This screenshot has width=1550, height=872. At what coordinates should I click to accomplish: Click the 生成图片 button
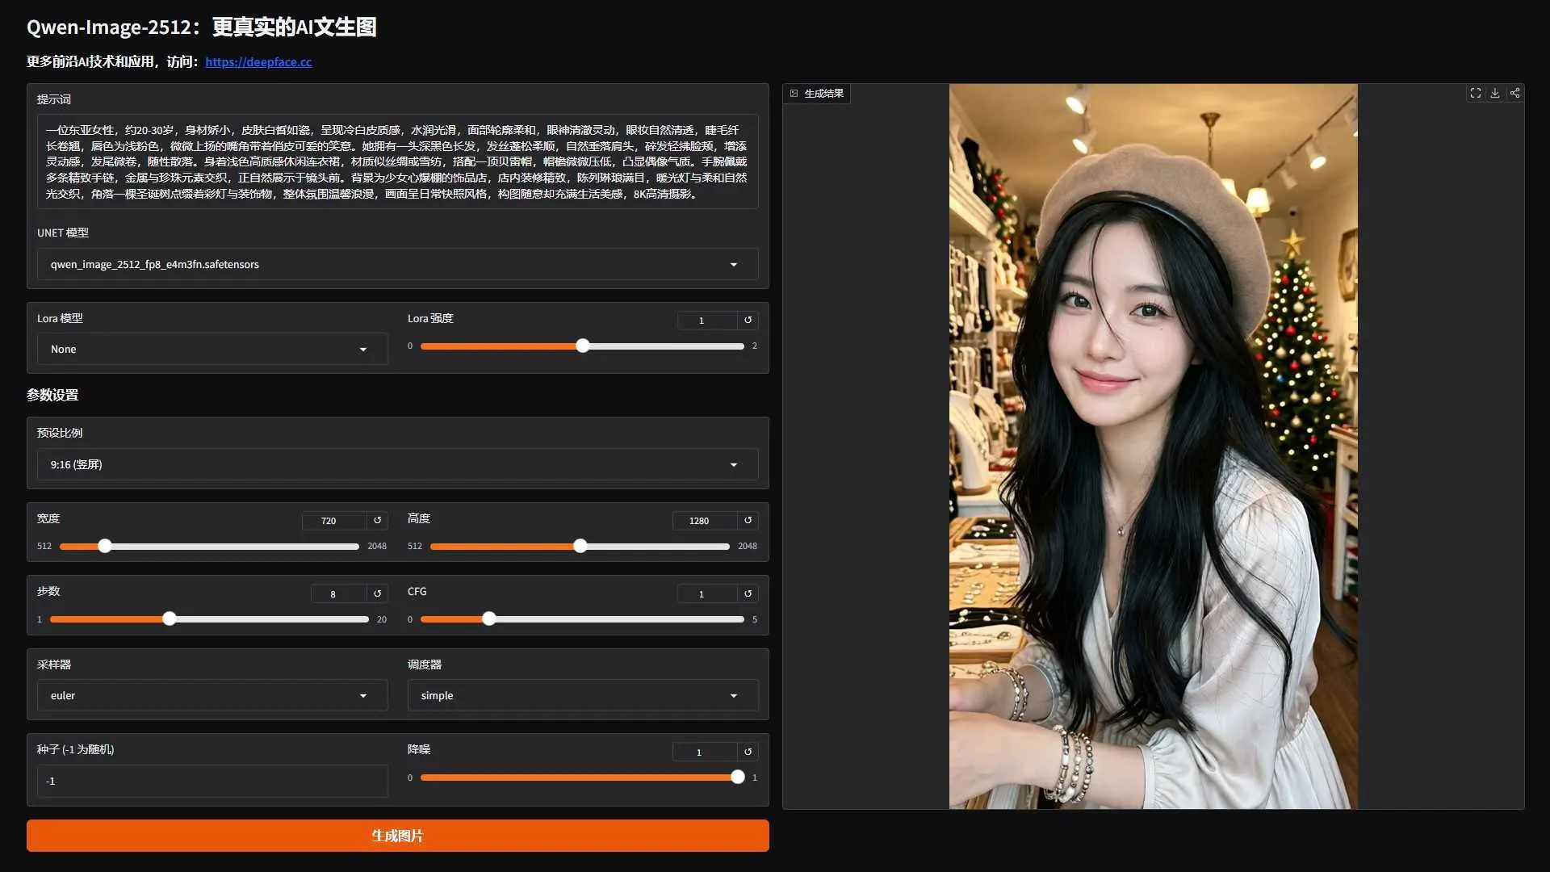(x=397, y=835)
